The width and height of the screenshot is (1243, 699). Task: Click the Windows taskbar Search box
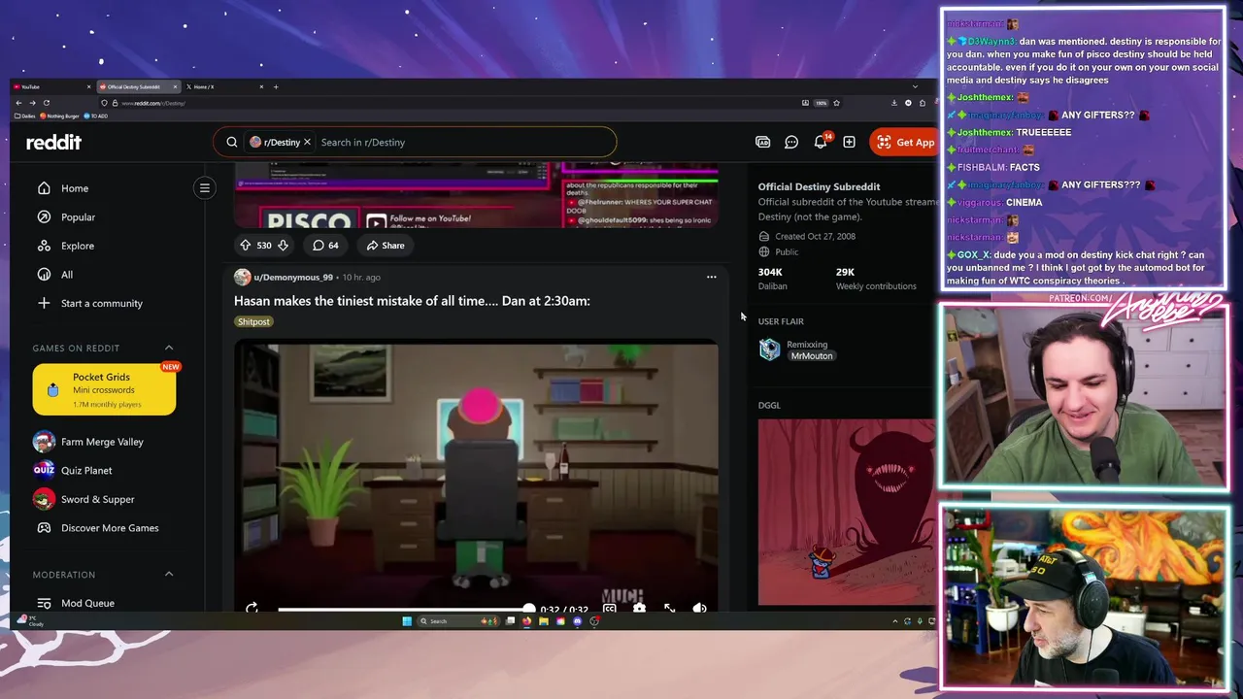pyautogui.click(x=458, y=621)
